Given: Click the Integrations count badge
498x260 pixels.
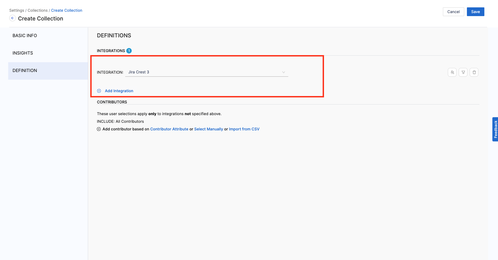Looking at the screenshot, I should (129, 51).
